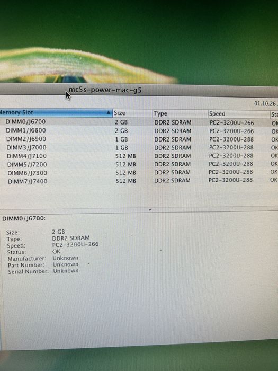Select the DIMM4/J7100 row
This screenshot has height=371, width=278.
[139, 156]
